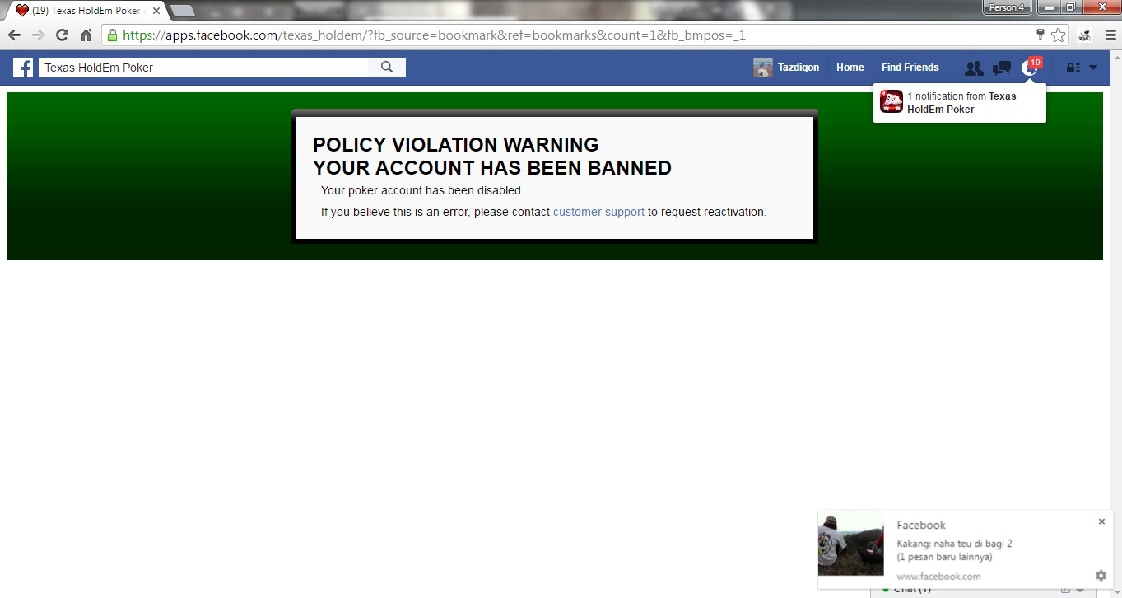Screen dimensions: 1122x598
Task: Click the saved password key icon
Action: pos(1040,35)
